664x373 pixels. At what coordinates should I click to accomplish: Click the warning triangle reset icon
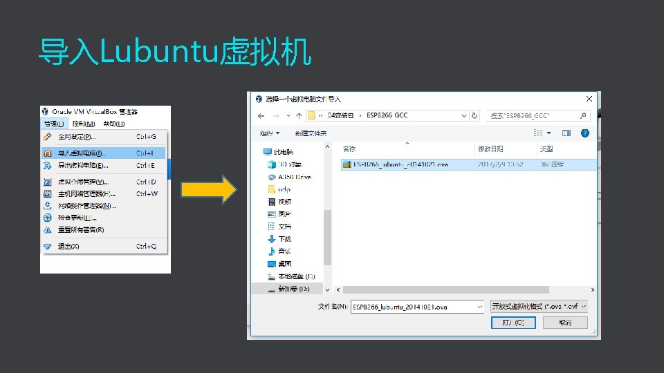(x=48, y=229)
